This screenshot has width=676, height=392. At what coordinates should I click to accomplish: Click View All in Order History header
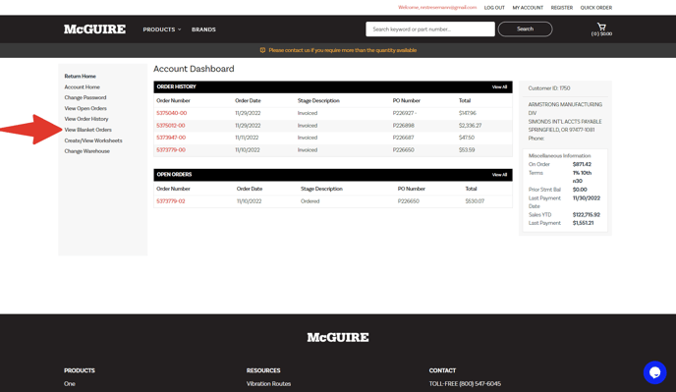pyautogui.click(x=499, y=87)
